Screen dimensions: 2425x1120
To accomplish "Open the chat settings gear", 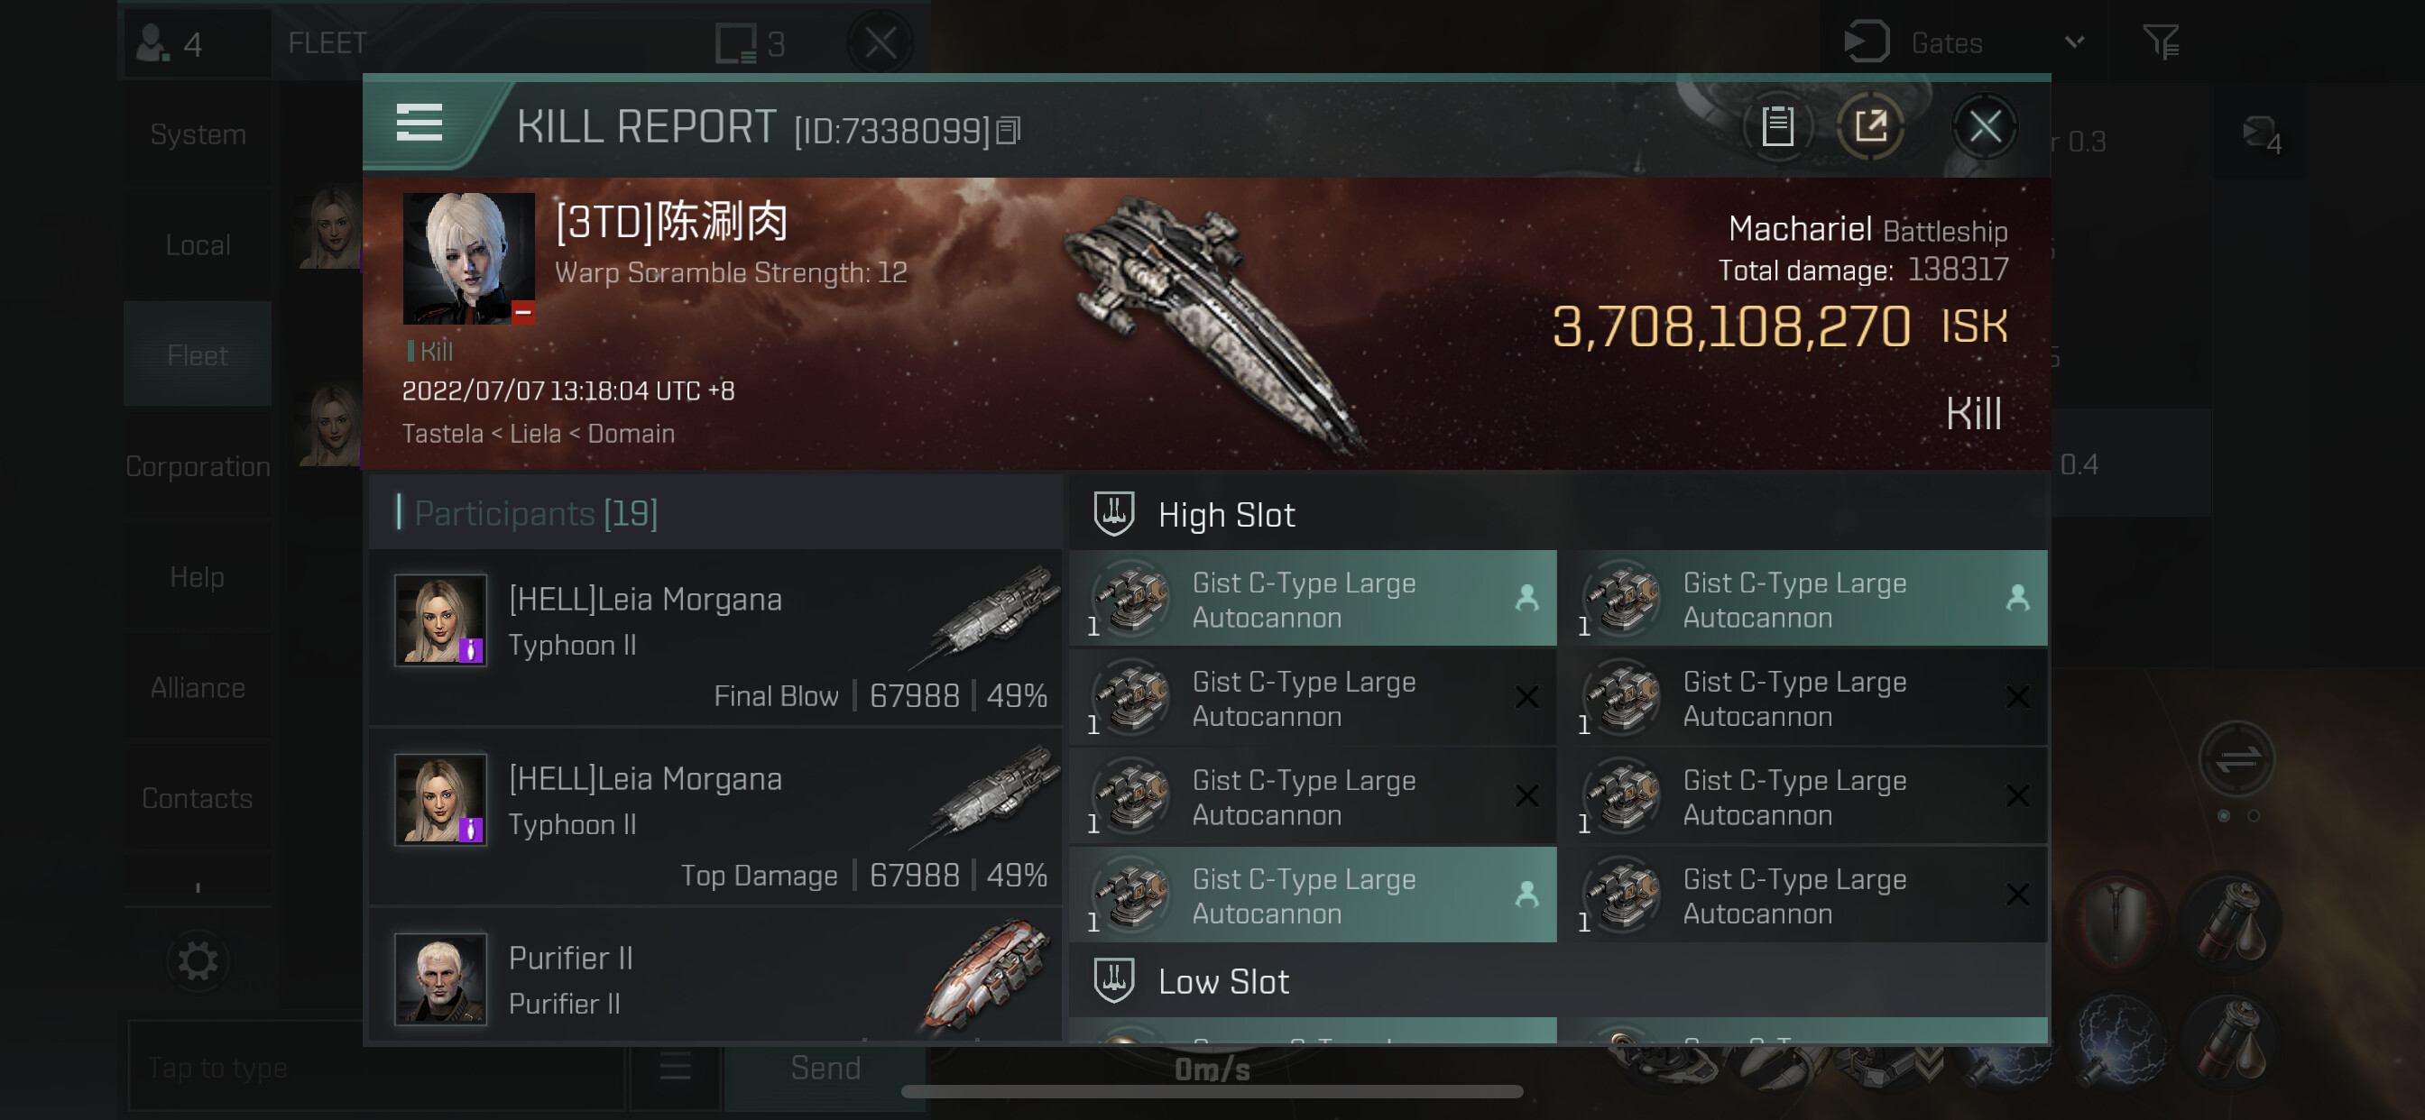I will point(198,961).
